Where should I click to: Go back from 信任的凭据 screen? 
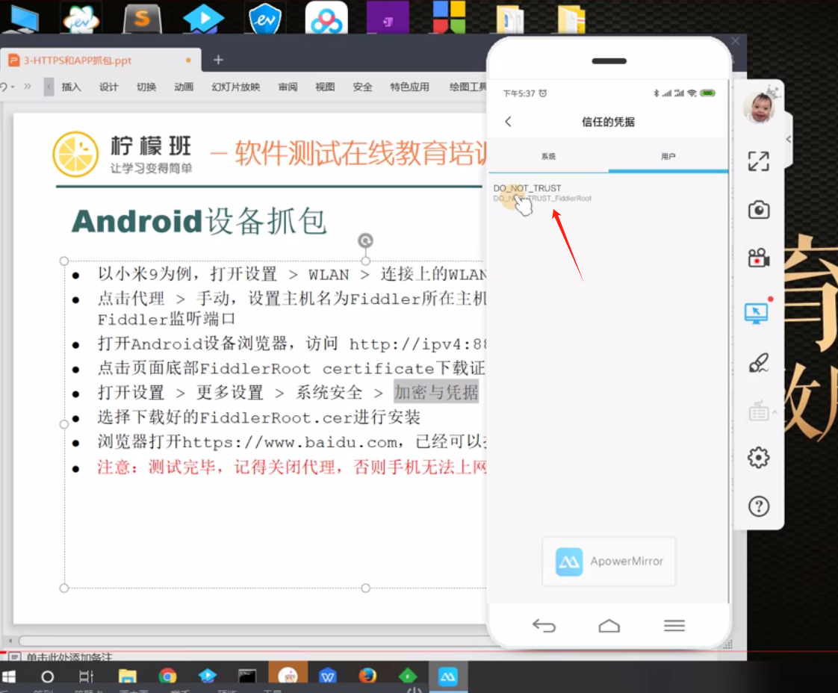(x=508, y=122)
